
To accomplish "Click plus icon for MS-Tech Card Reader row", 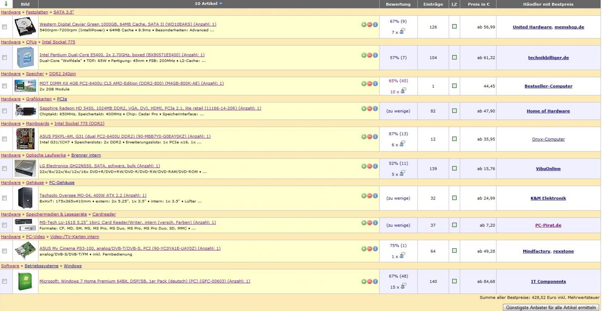I will point(364,223).
